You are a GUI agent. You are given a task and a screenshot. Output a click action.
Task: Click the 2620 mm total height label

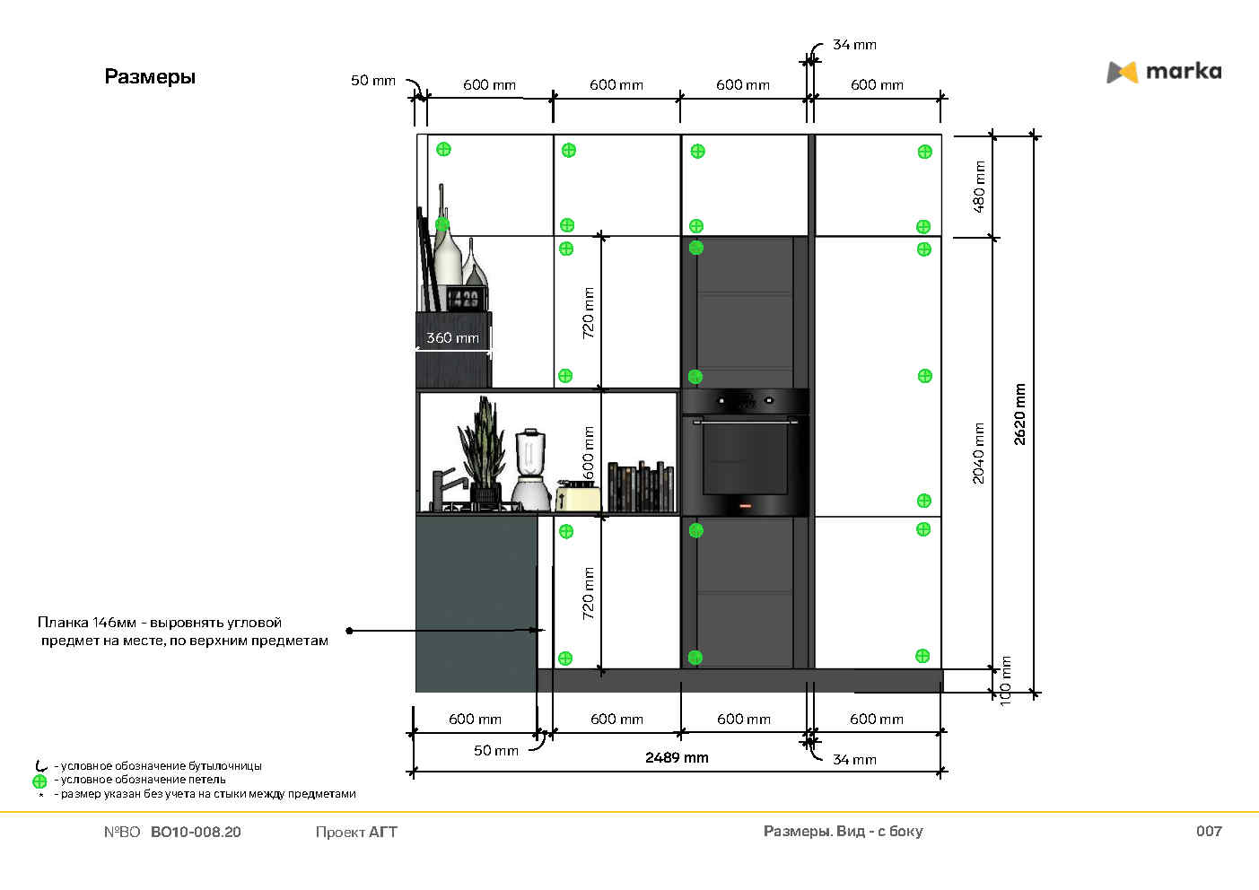click(x=1020, y=414)
